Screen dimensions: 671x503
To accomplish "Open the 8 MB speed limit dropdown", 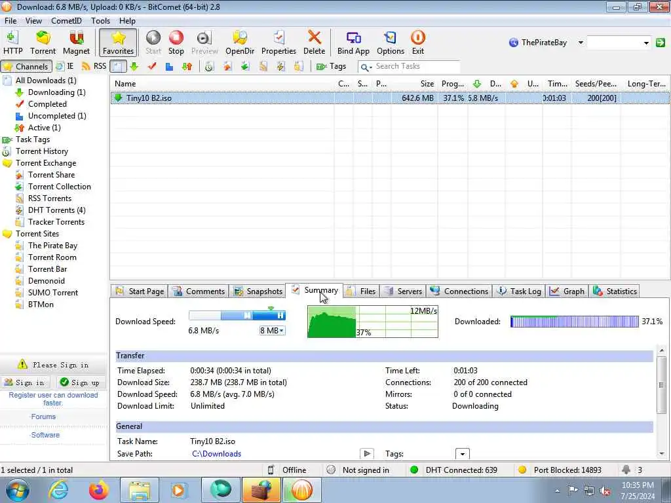I will [x=272, y=331].
